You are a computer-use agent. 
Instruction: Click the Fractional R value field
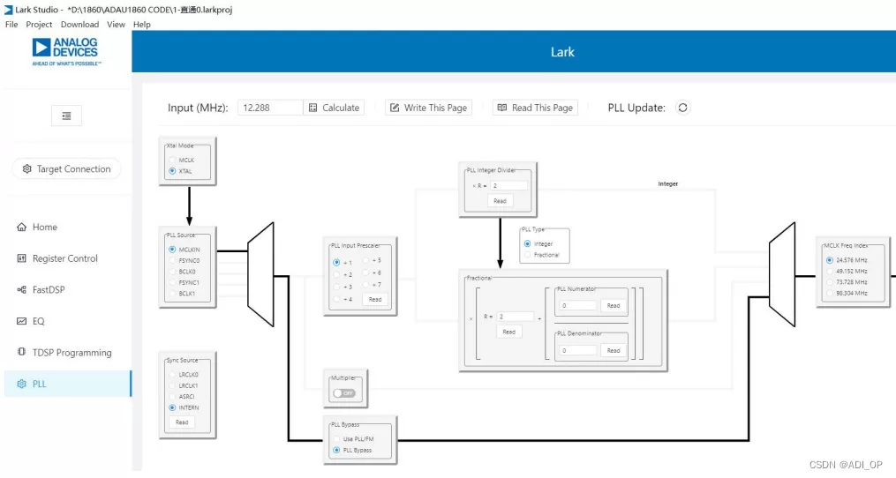[516, 317]
